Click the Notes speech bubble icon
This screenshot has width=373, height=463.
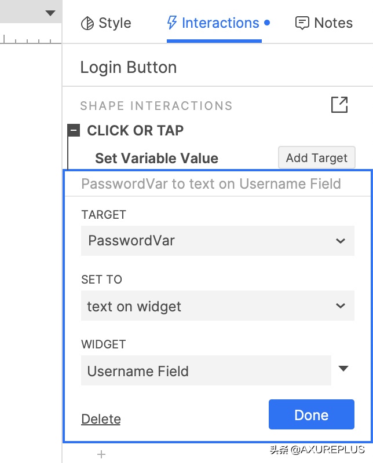coord(302,23)
